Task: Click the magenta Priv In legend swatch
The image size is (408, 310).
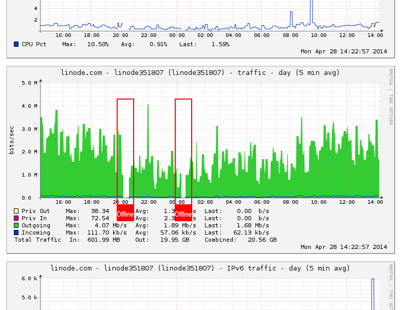Action: coord(16,218)
